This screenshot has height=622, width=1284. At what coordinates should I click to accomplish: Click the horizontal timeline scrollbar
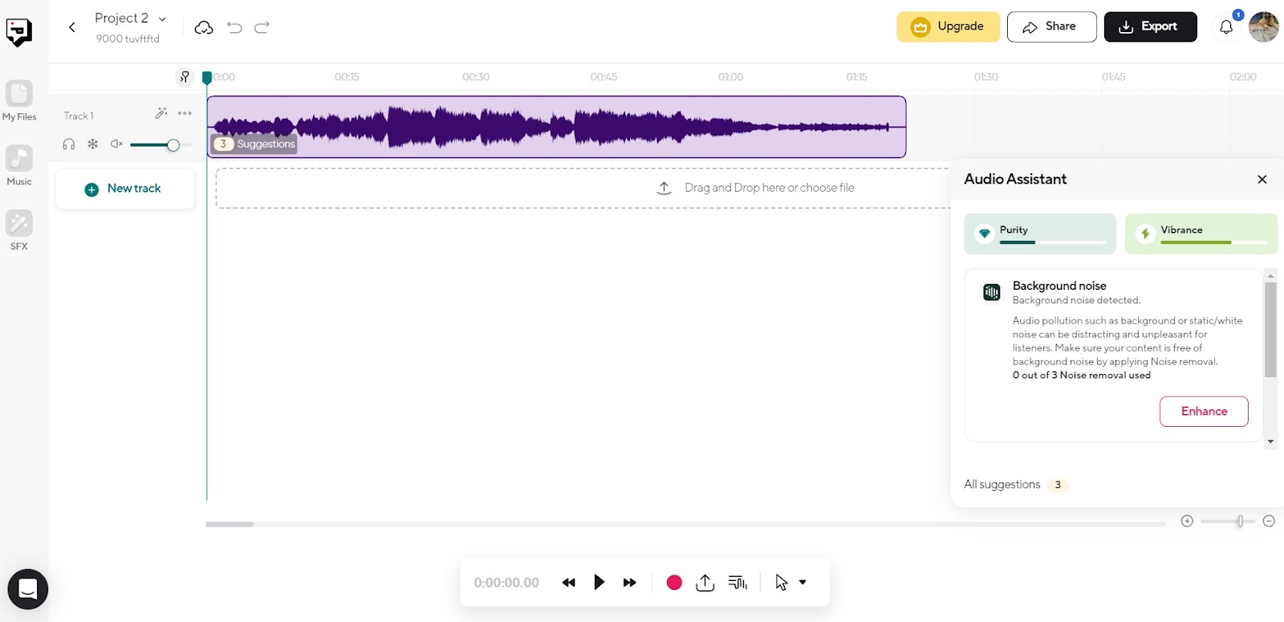click(x=230, y=524)
